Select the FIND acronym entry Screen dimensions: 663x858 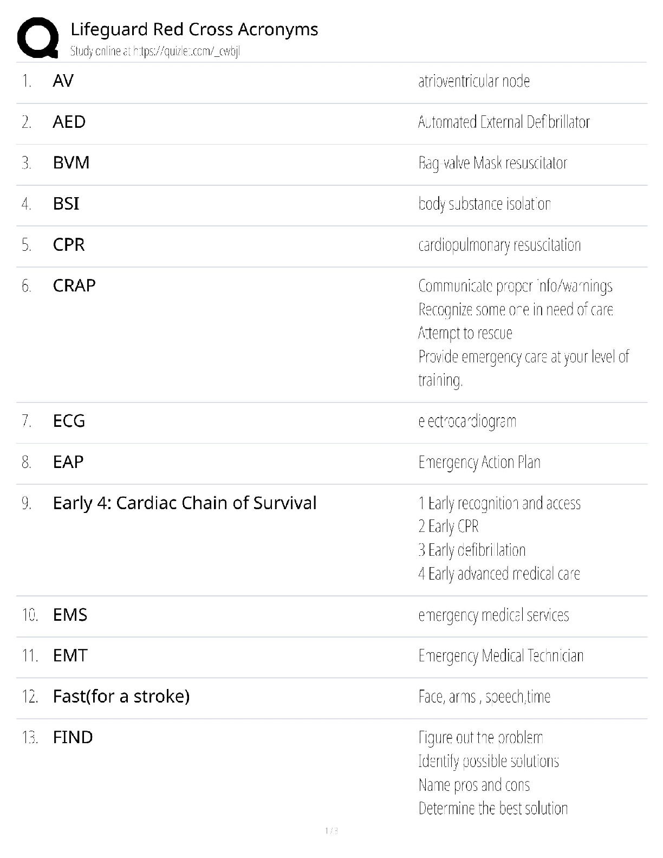73,737
